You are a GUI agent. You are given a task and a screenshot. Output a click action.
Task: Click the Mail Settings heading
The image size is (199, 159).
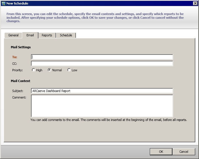(x=21, y=47)
